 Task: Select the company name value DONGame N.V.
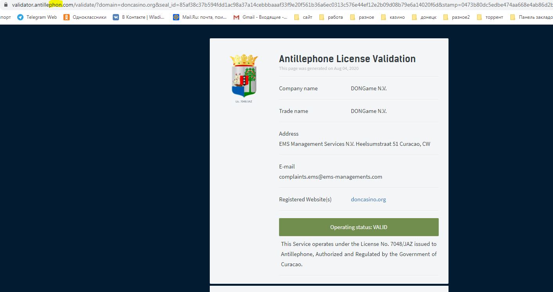click(369, 88)
